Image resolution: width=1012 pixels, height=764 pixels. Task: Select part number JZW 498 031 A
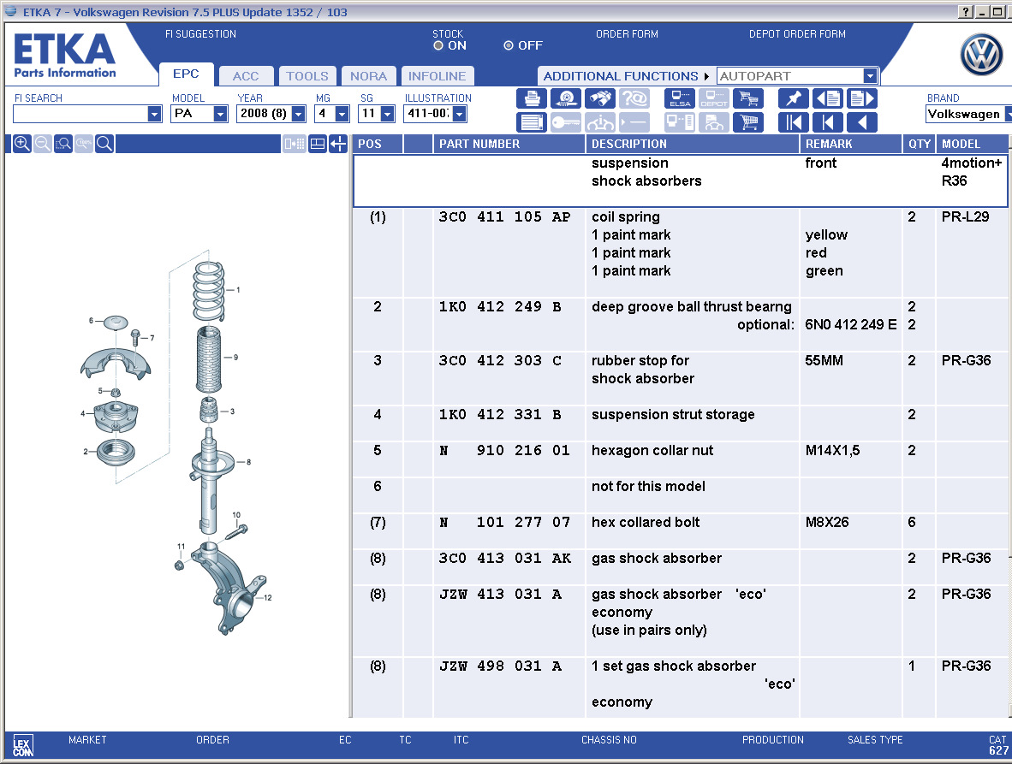[500, 666]
